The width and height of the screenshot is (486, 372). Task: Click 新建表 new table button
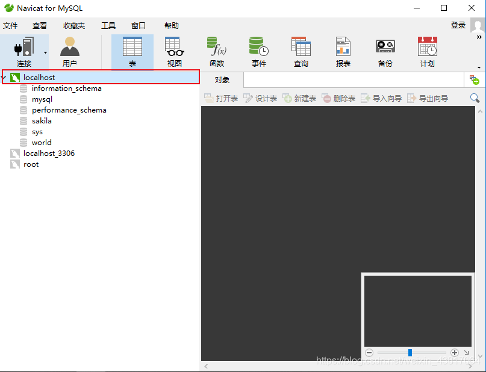pyautogui.click(x=299, y=99)
